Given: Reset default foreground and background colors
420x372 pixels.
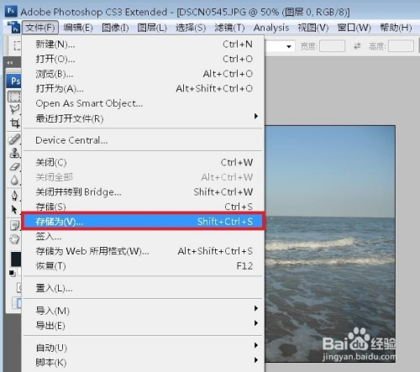Looking at the screenshot, I should pyautogui.click(x=12, y=273).
